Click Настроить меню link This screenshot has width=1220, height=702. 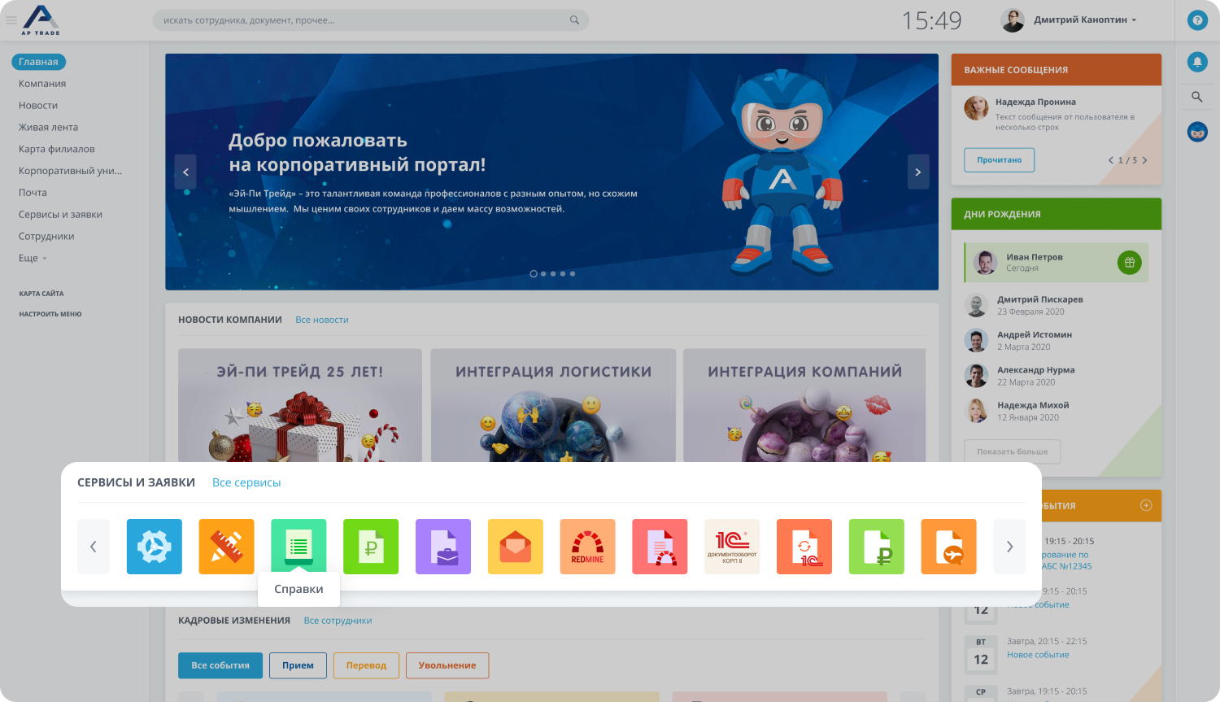pos(50,314)
